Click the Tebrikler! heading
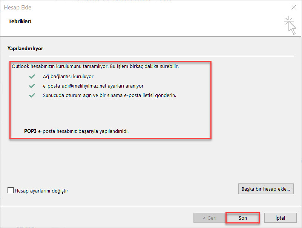 [x=20, y=21]
